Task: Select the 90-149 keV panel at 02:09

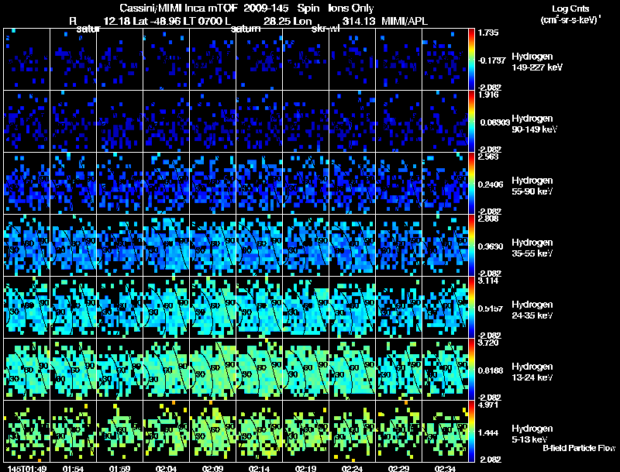Action: 212,122
